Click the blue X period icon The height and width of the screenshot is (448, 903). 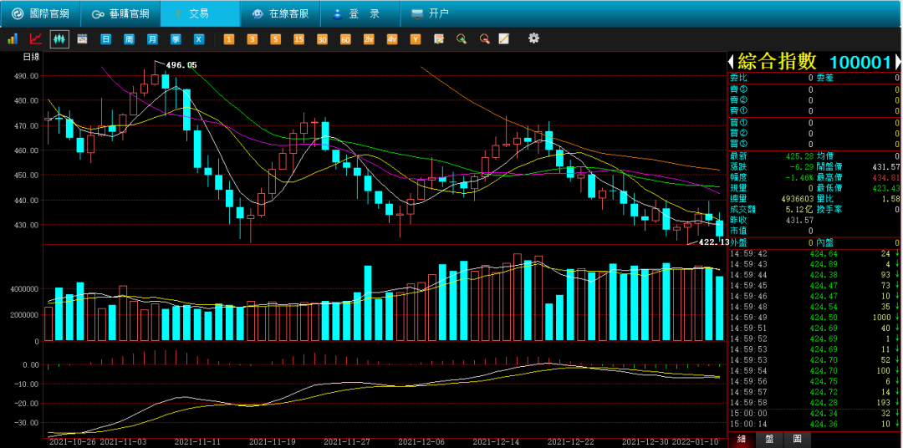click(x=198, y=39)
